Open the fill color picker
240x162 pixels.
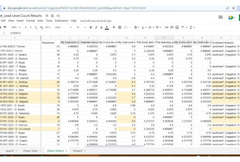[x=114, y=27]
